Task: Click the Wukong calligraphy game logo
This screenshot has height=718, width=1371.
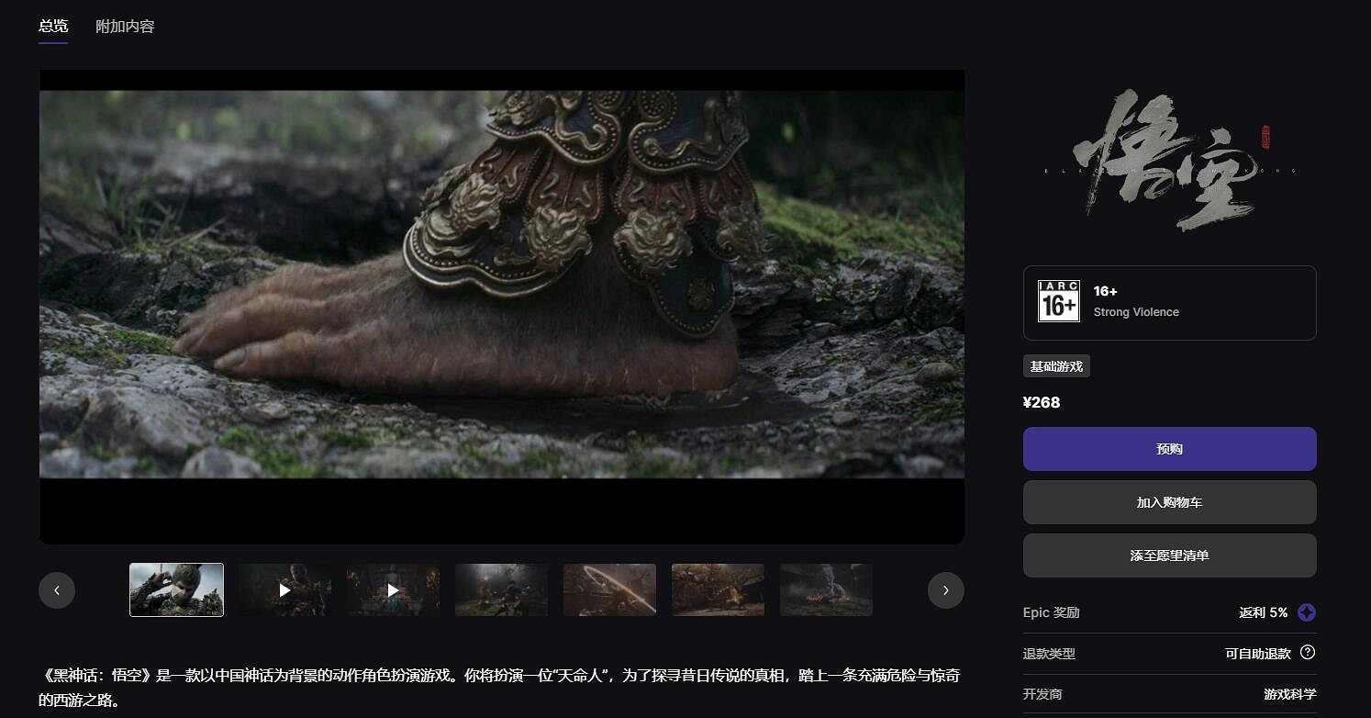Action: click(1169, 158)
